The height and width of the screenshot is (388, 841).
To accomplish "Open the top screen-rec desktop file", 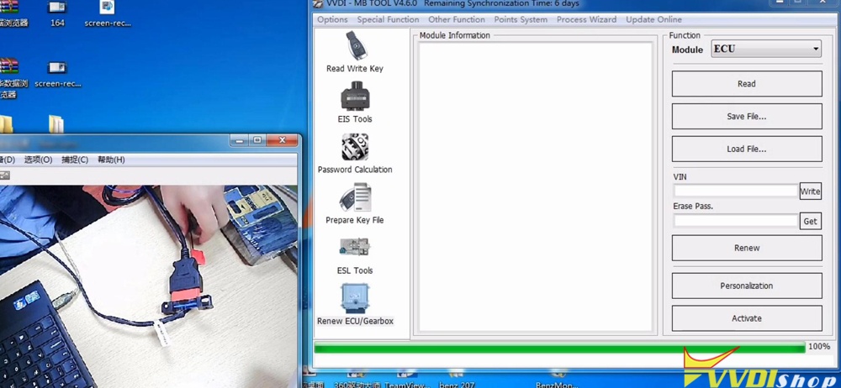I will pos(108,14).
